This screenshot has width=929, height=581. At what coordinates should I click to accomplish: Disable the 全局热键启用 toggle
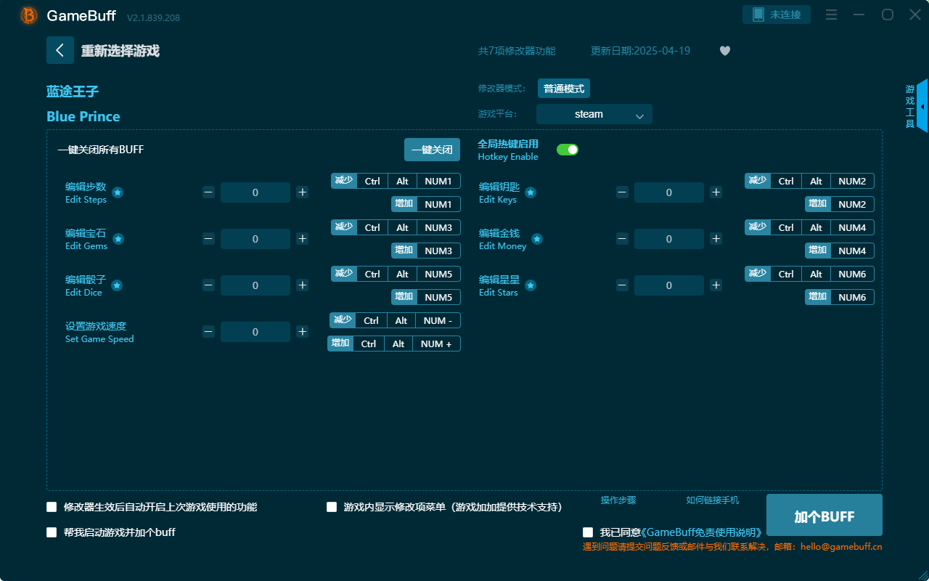click(x=568, y=149)
